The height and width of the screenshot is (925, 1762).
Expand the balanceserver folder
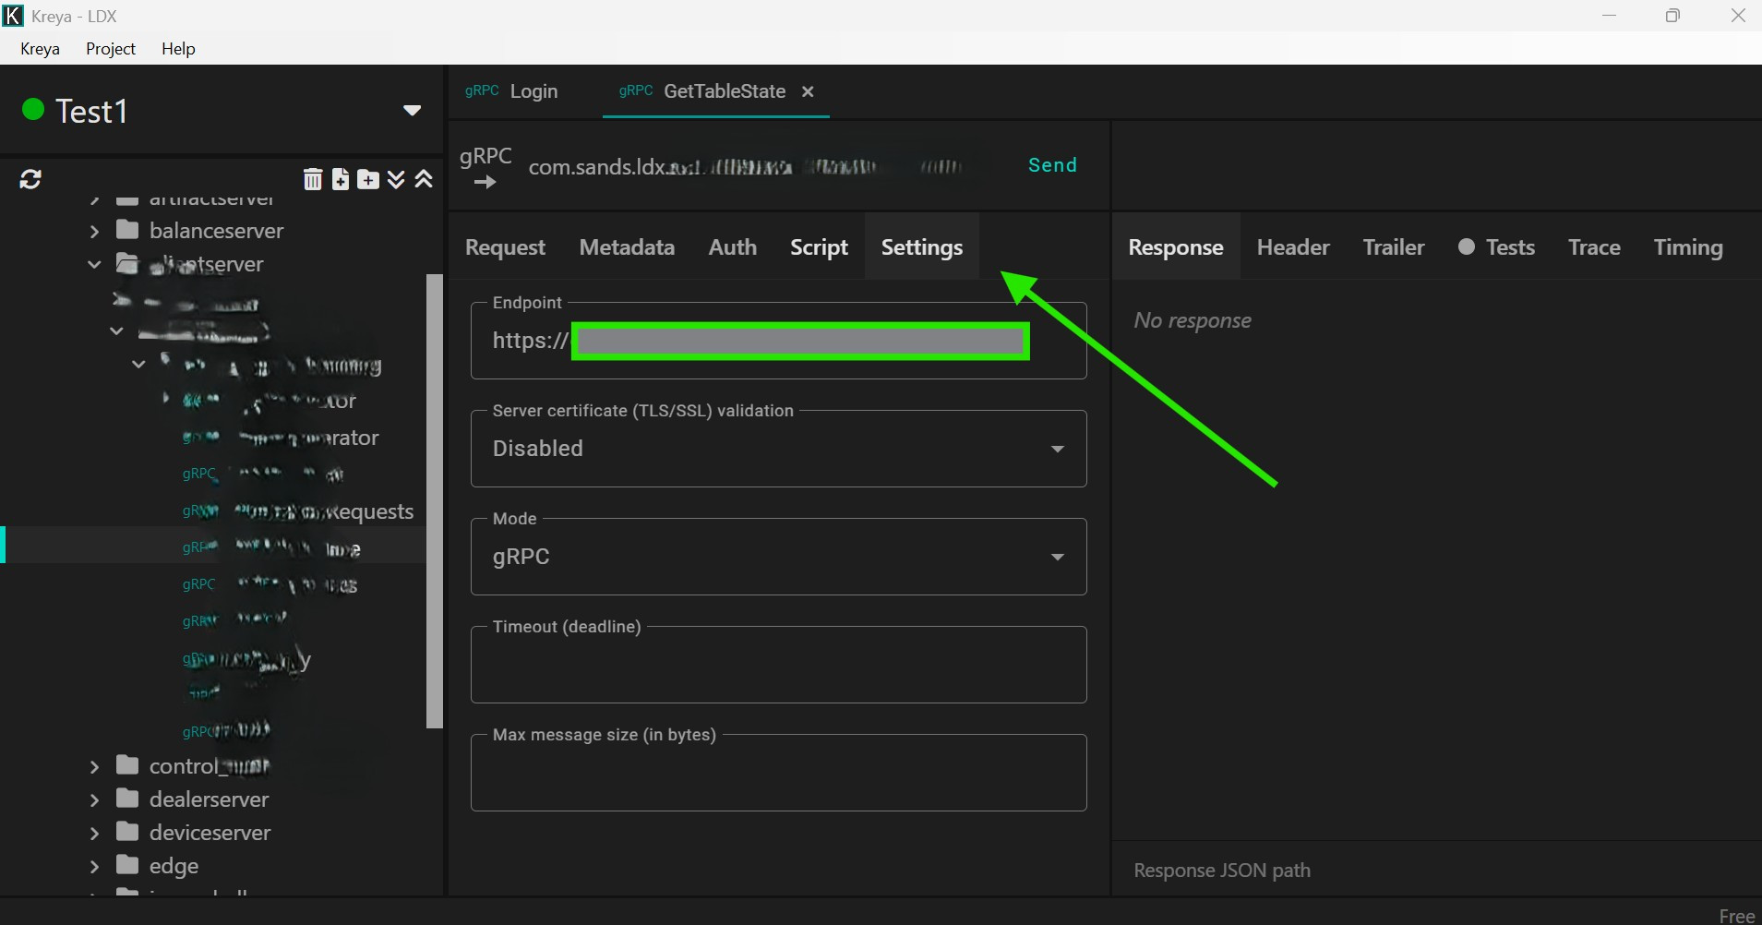click(94, 231)
